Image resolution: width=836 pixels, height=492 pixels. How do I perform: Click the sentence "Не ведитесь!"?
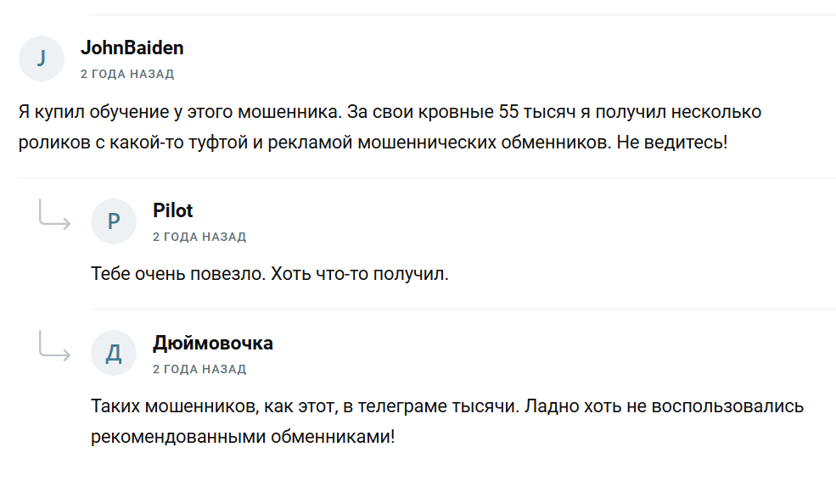pos(670,142)
